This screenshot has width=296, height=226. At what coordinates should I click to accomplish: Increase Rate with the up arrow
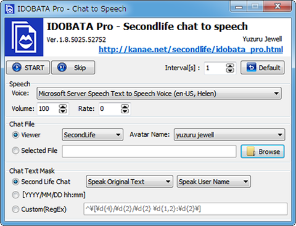point(125,107)
